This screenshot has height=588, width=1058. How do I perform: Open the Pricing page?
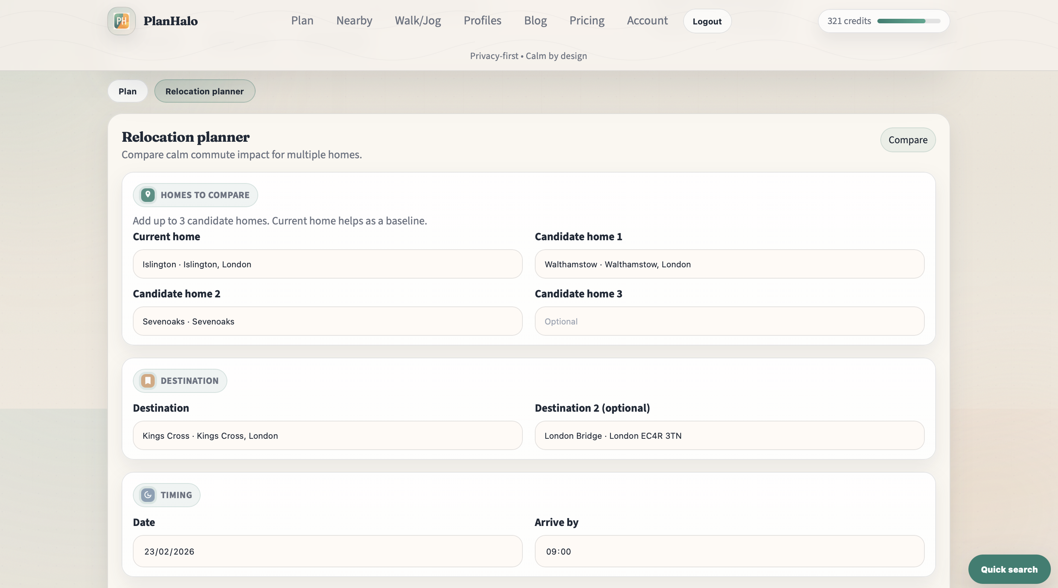[x=586, y=21]
